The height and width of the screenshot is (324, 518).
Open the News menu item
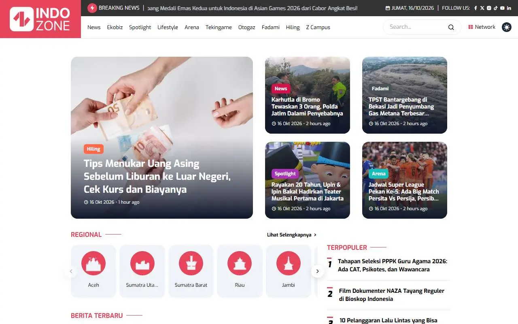tap(94, 27)
